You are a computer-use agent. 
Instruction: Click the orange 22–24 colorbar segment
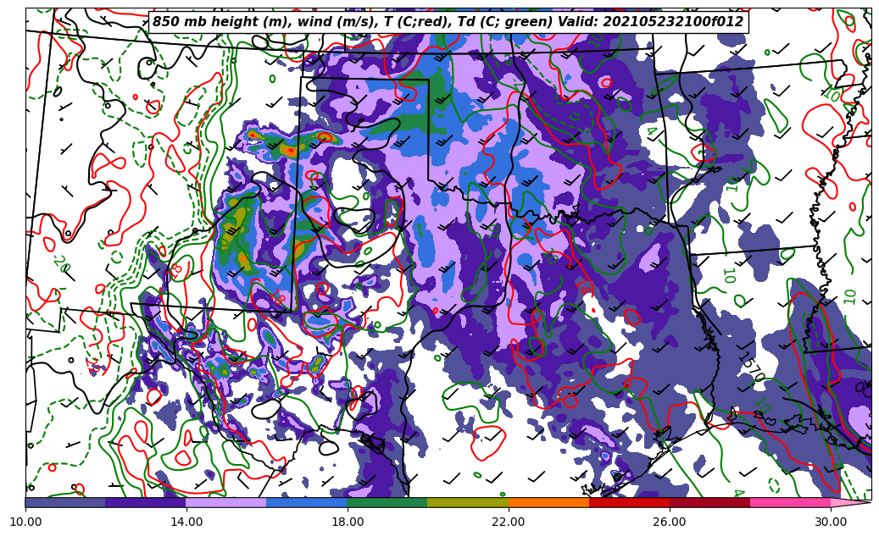pyautogui.click(x=548, y=502)
